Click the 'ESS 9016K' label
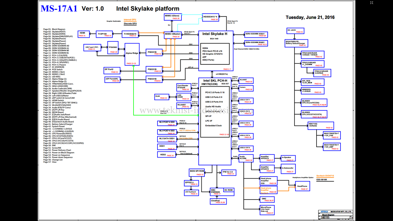 [322, 180]
